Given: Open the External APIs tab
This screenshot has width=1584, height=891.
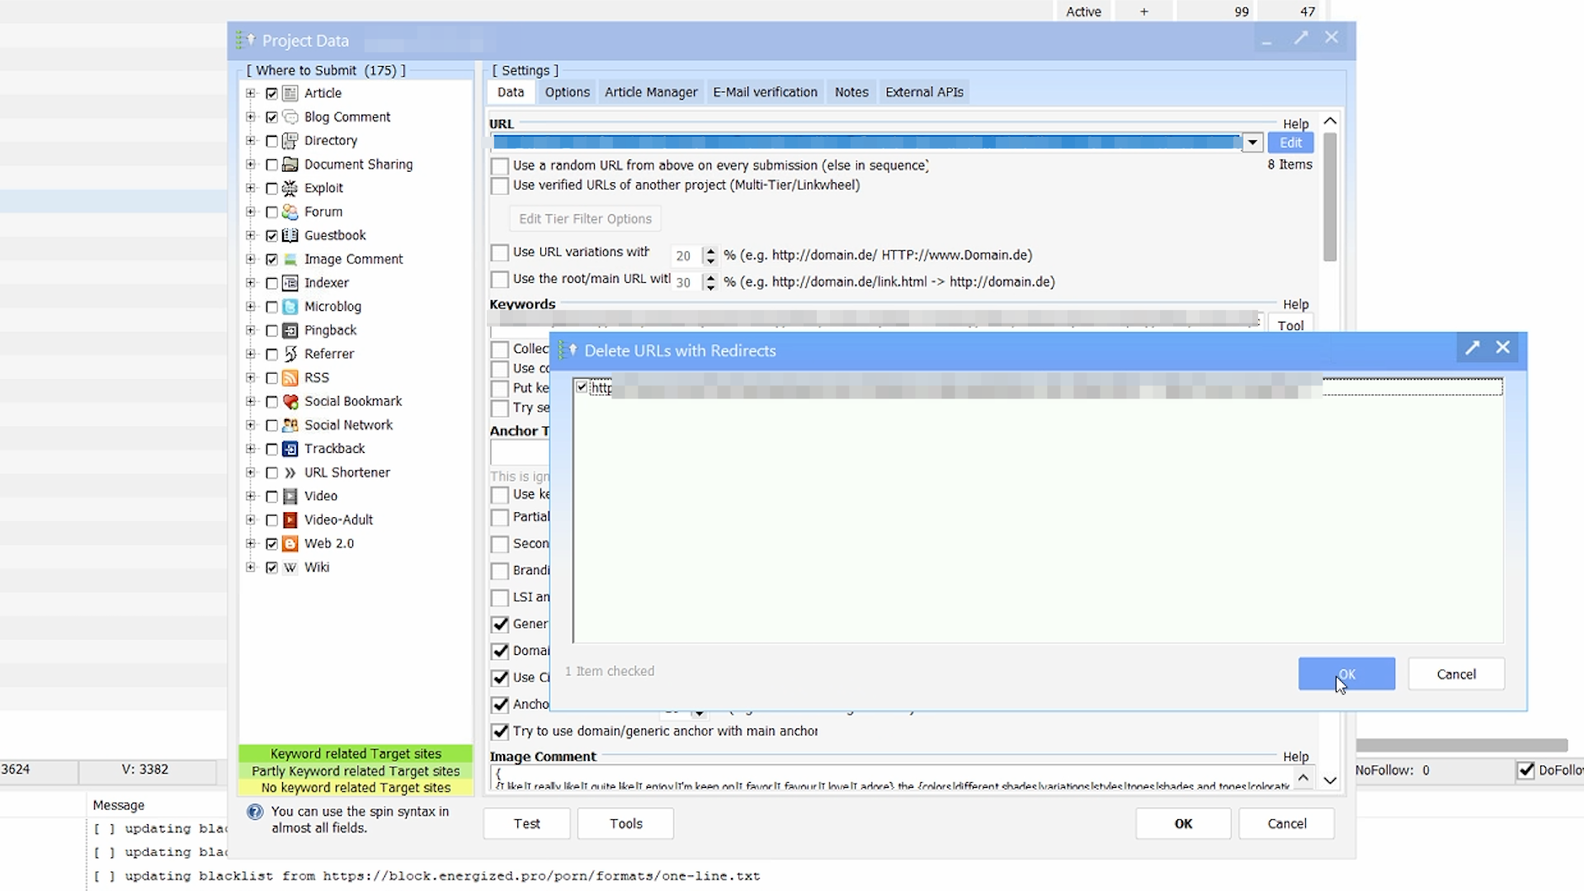Looking at the screenshot, I should click(924, 92).
